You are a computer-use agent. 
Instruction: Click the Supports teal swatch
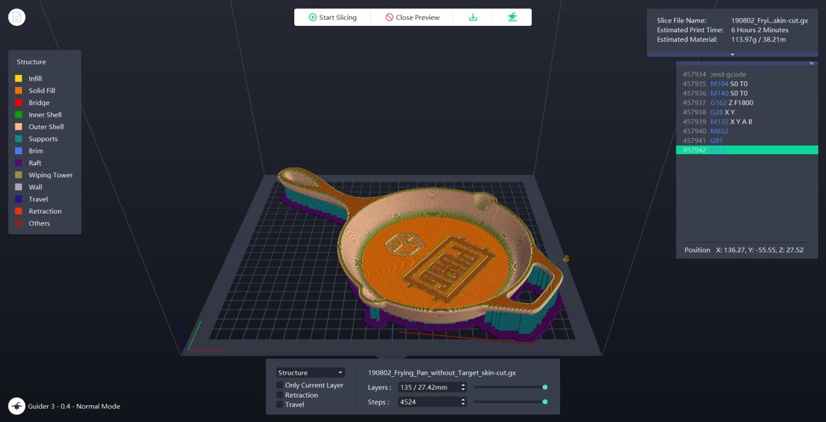click(18, 139)
